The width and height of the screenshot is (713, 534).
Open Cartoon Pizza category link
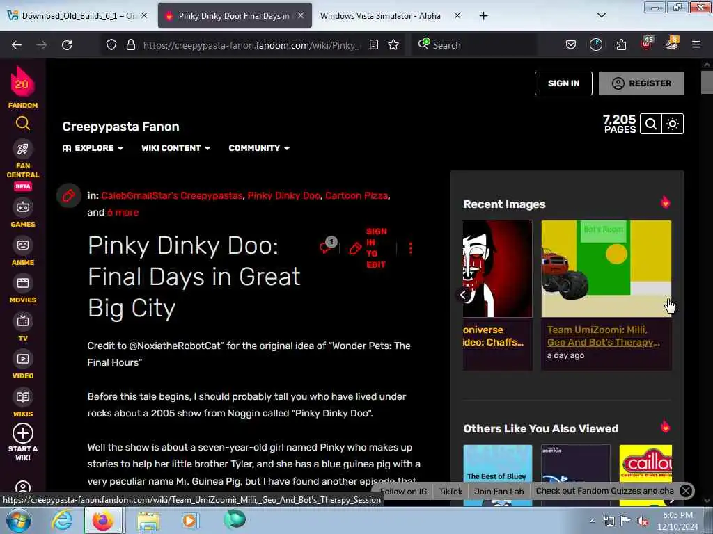tap(356, 195)
